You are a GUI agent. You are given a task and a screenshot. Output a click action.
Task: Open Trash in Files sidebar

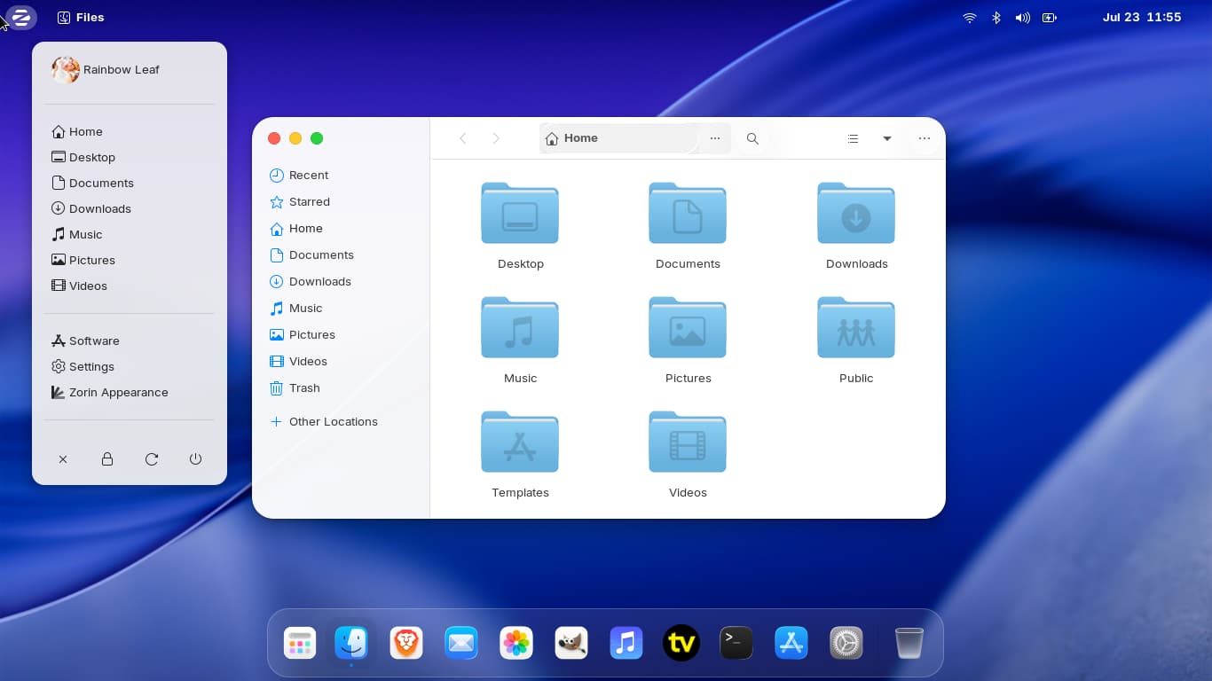click(341, 387)
